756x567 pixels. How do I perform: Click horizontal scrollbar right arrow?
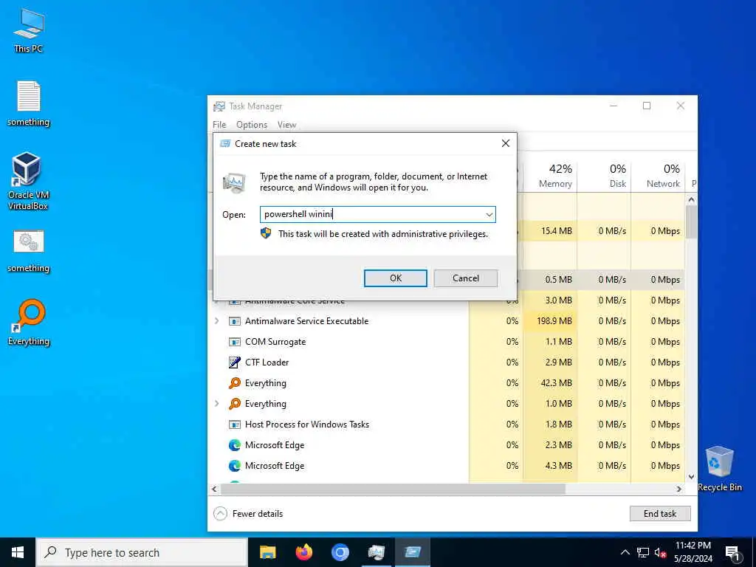tap(679, 489)
